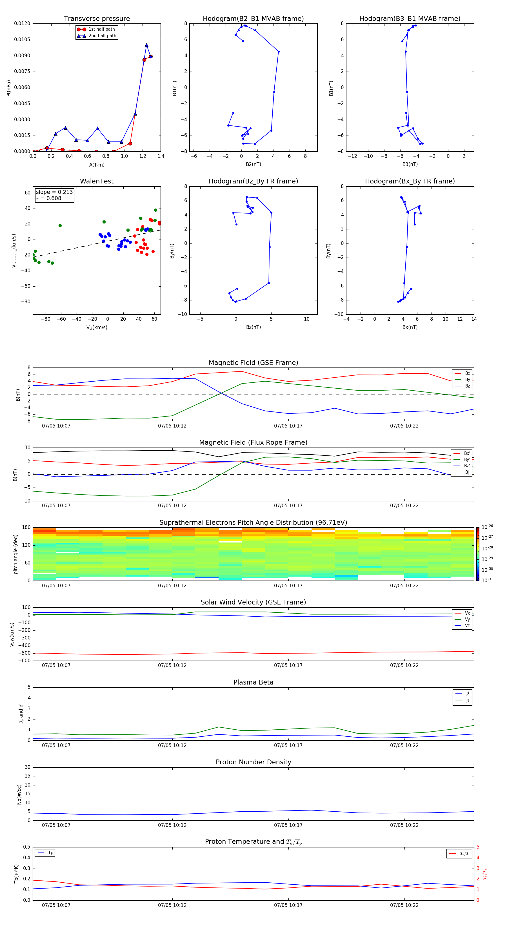Click the 'Vx' legend entry
This screenshot has height=930, width=507.
point(462,613)
